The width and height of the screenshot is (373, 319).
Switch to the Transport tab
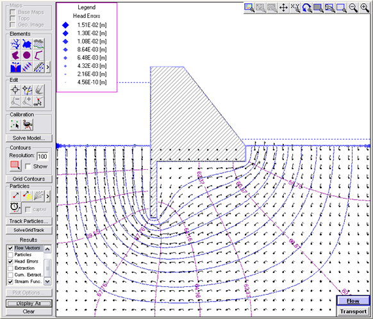point(353,311)
